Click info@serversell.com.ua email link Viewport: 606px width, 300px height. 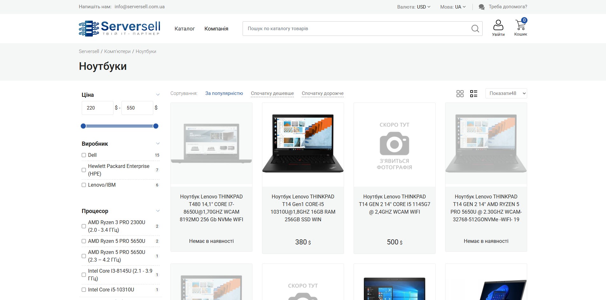tap(140, 7)
